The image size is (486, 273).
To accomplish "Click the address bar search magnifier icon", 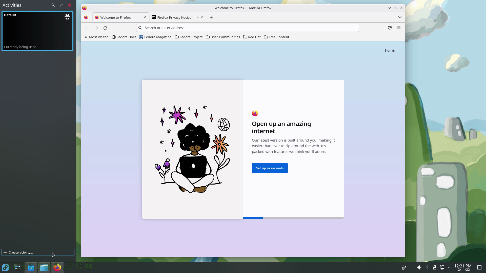I will pyautogui.click(x=140, y=28).
